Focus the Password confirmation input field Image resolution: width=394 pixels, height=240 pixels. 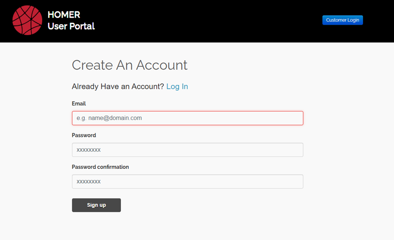click(x=187, y=181)
